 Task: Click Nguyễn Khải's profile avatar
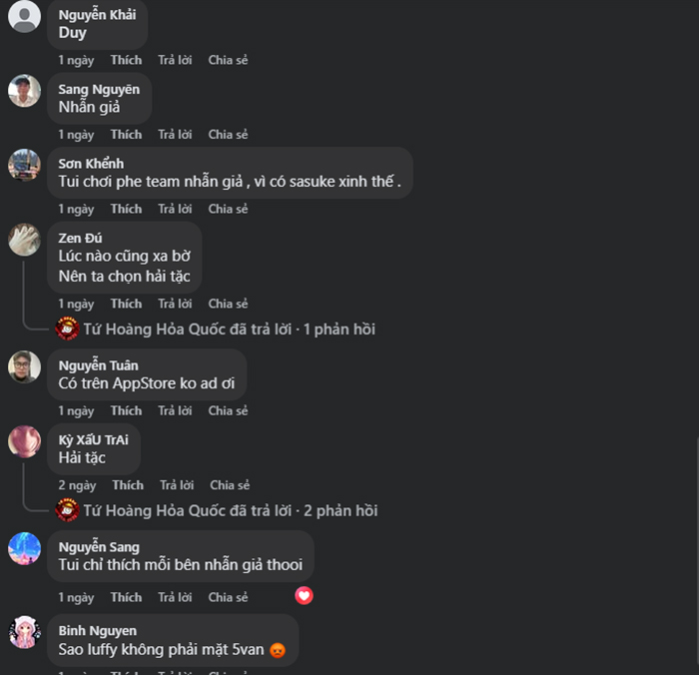[x=24, y=16]
